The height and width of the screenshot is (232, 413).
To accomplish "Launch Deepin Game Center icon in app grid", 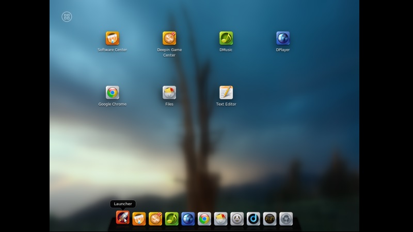I will pyautogui.click(x=169, y=39).
